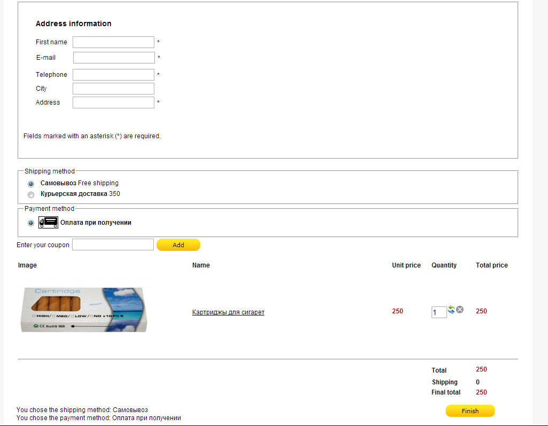Viewport: 548px width, 426px height.
Task: Edit the quantity box showing 1
Action: pyautogui.click(x=439, y=312)
